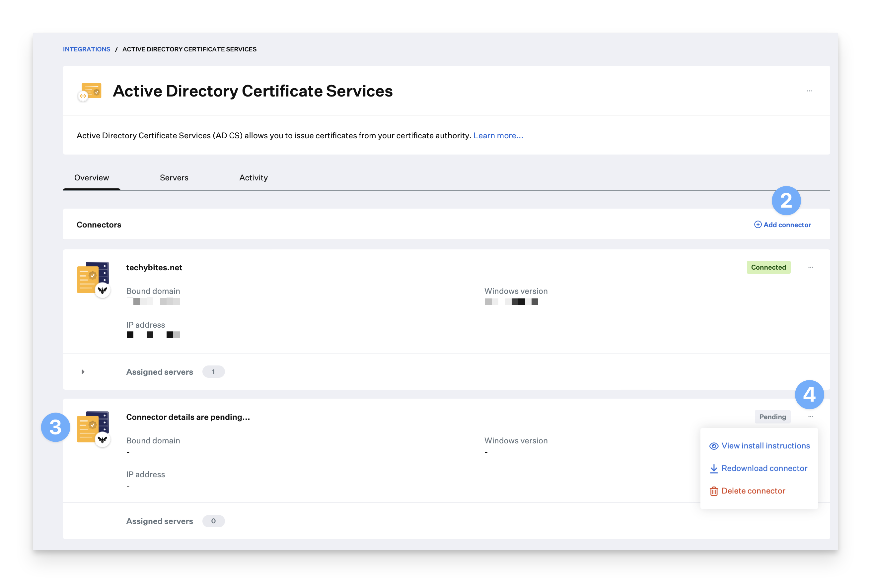The width and height of the screenshot is (871, 583).
Task: Click the trash icon for Delete connector
Action: [714, 491]
